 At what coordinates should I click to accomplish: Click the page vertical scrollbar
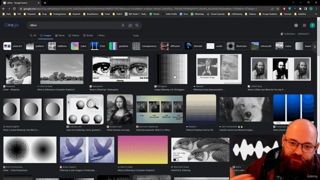[318, 98]
